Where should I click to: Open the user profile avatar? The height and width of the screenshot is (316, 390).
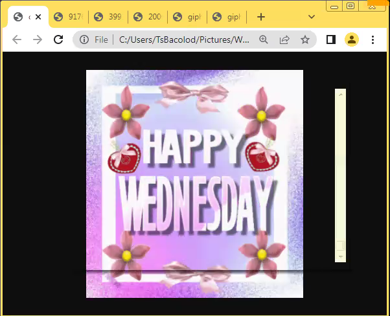[352, 39]
